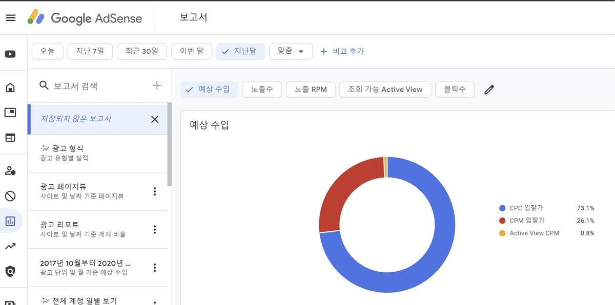This screenshot has width=615, height=305.
Task: Open the hamburger main menu
Action: click(x=10, y=18)
